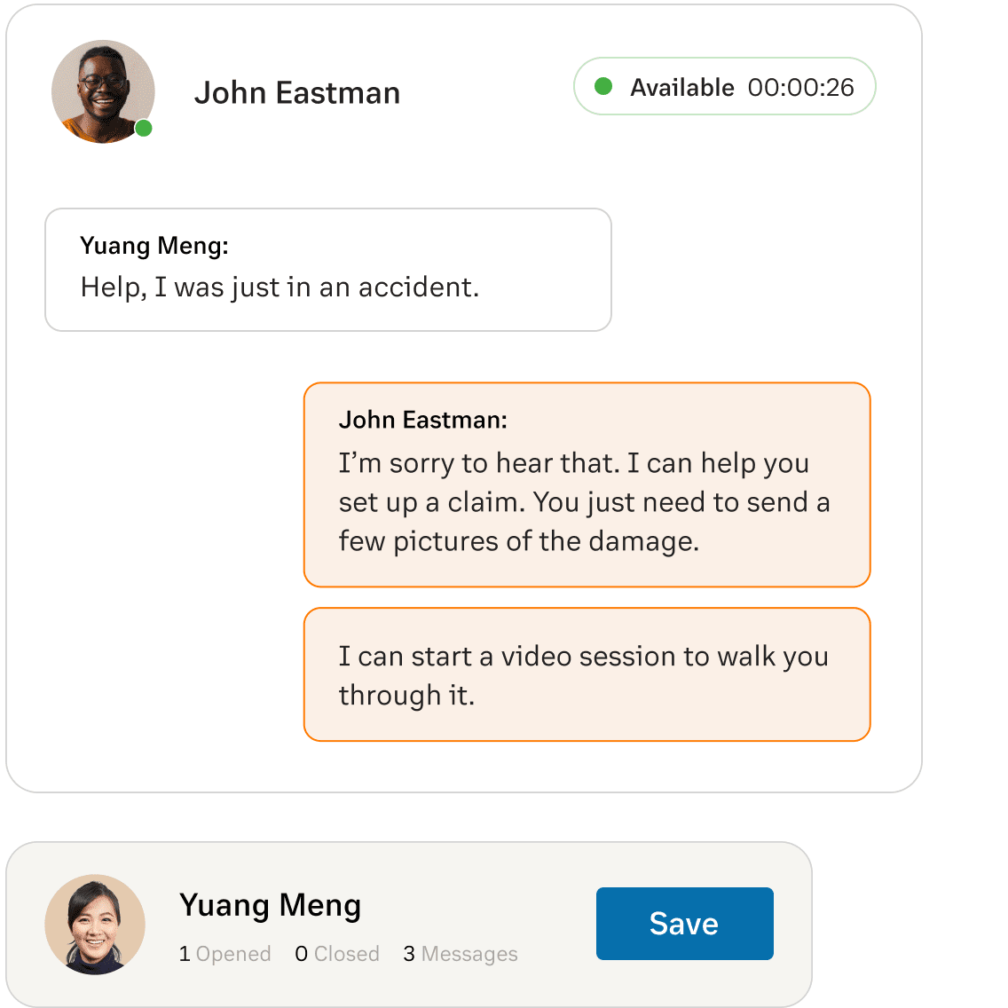Click the Yuang Meng name in the customer card

270,905
